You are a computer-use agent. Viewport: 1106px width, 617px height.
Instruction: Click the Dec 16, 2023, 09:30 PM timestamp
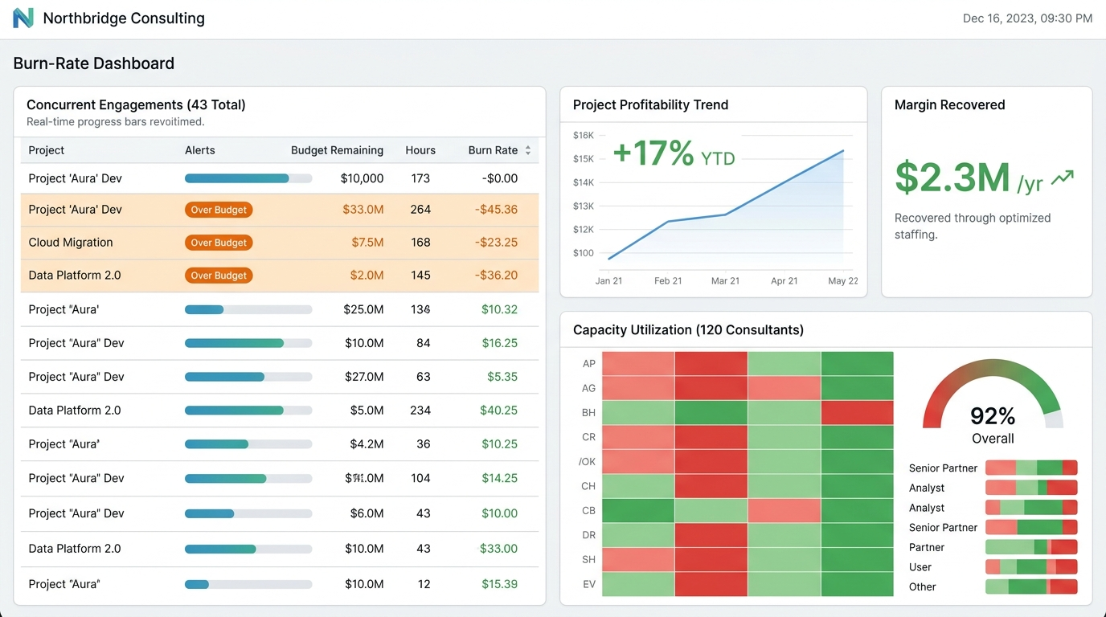click(x=1027, y=18)
